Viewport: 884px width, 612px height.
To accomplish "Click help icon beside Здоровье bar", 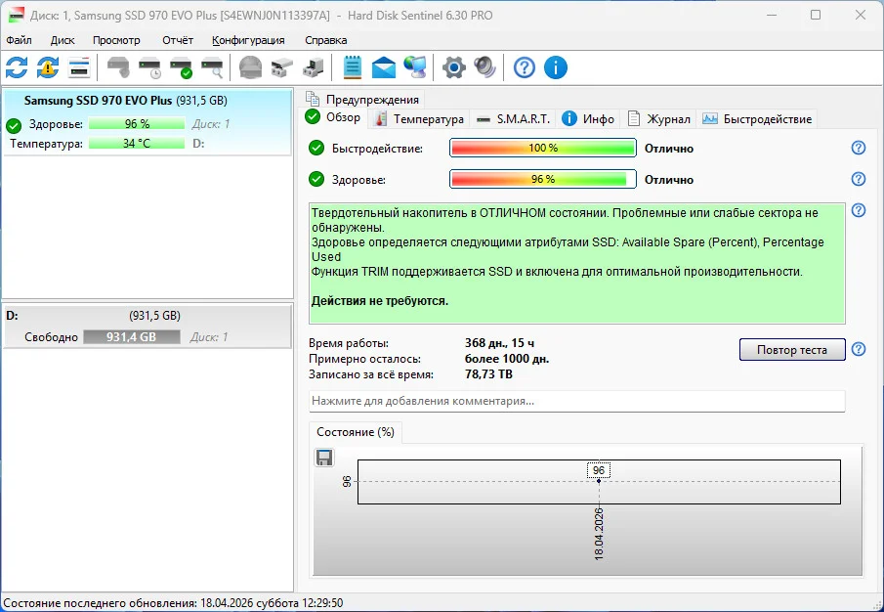I will pyautogui.click(x=859, y=179).
